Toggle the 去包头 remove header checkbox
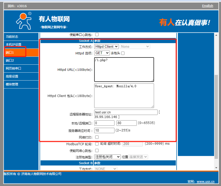 123,53
